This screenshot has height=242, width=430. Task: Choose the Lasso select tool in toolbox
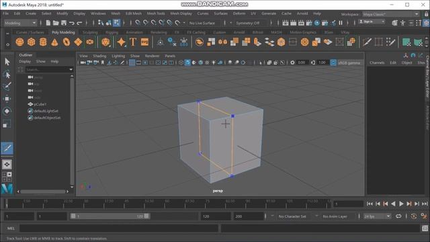[x=7, y=75]
